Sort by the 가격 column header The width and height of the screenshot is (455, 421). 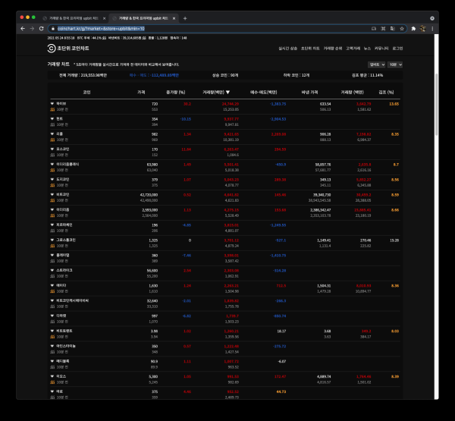141,92
